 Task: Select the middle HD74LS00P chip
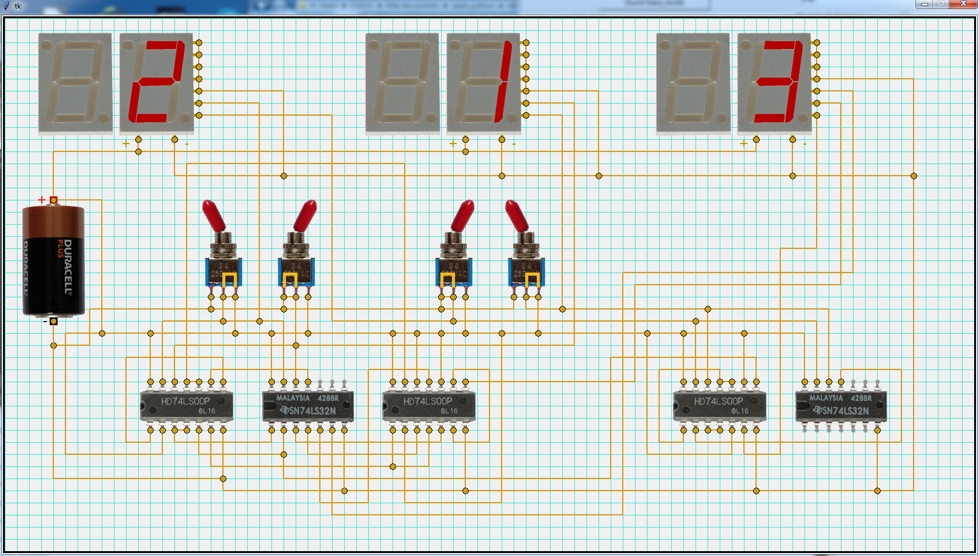point(429,406)
